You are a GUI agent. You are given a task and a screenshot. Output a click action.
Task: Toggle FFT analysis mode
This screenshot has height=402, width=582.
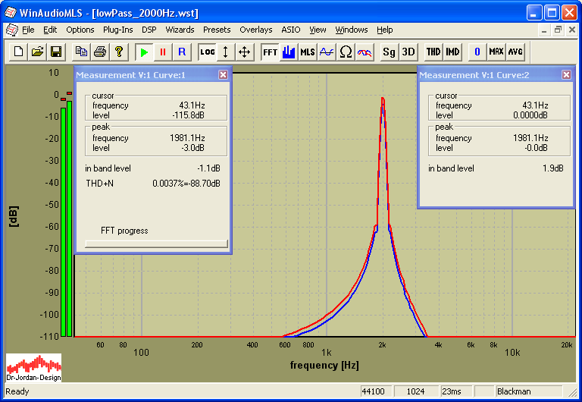tap(270, 52)
